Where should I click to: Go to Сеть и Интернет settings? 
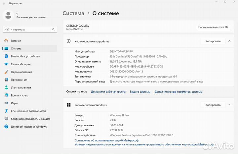pos(30,64)
